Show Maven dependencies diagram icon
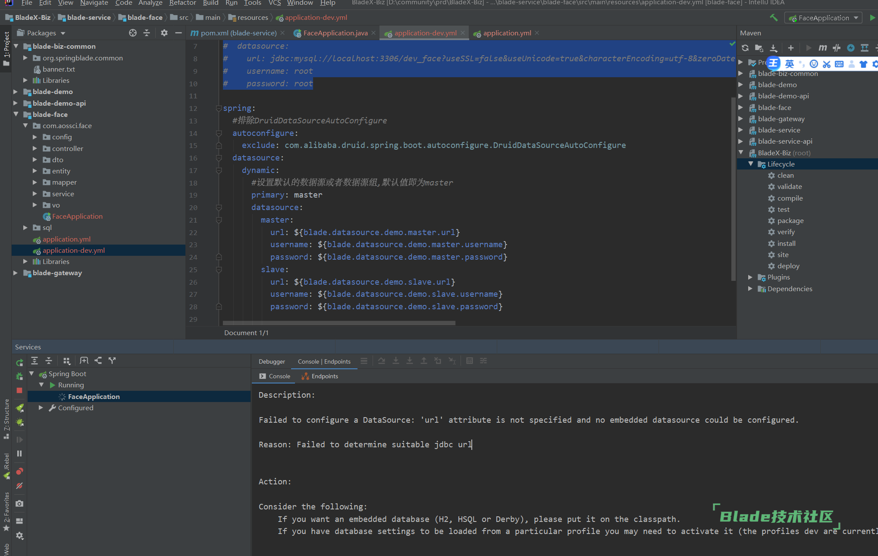The image size is (878, 556). pos(865,48)
